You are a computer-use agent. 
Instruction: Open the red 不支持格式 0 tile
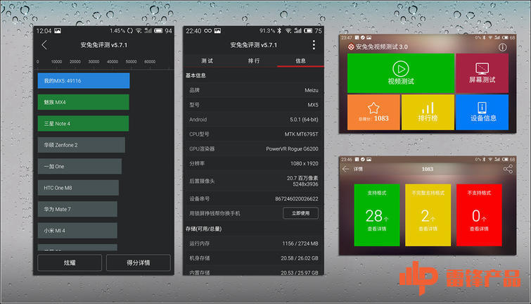(479, 215)
